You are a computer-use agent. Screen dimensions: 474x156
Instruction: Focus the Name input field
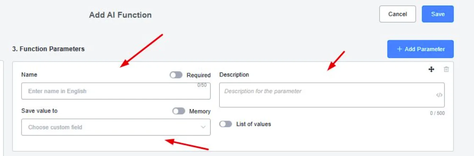116,91
